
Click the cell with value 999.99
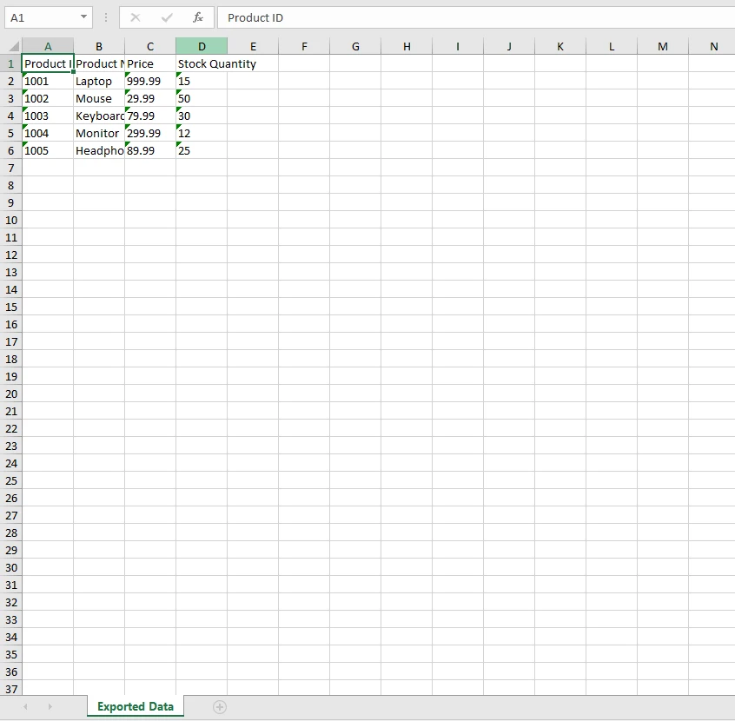click(x=149, y=81)
